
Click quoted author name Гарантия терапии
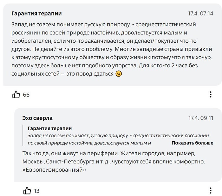[50, 128]
